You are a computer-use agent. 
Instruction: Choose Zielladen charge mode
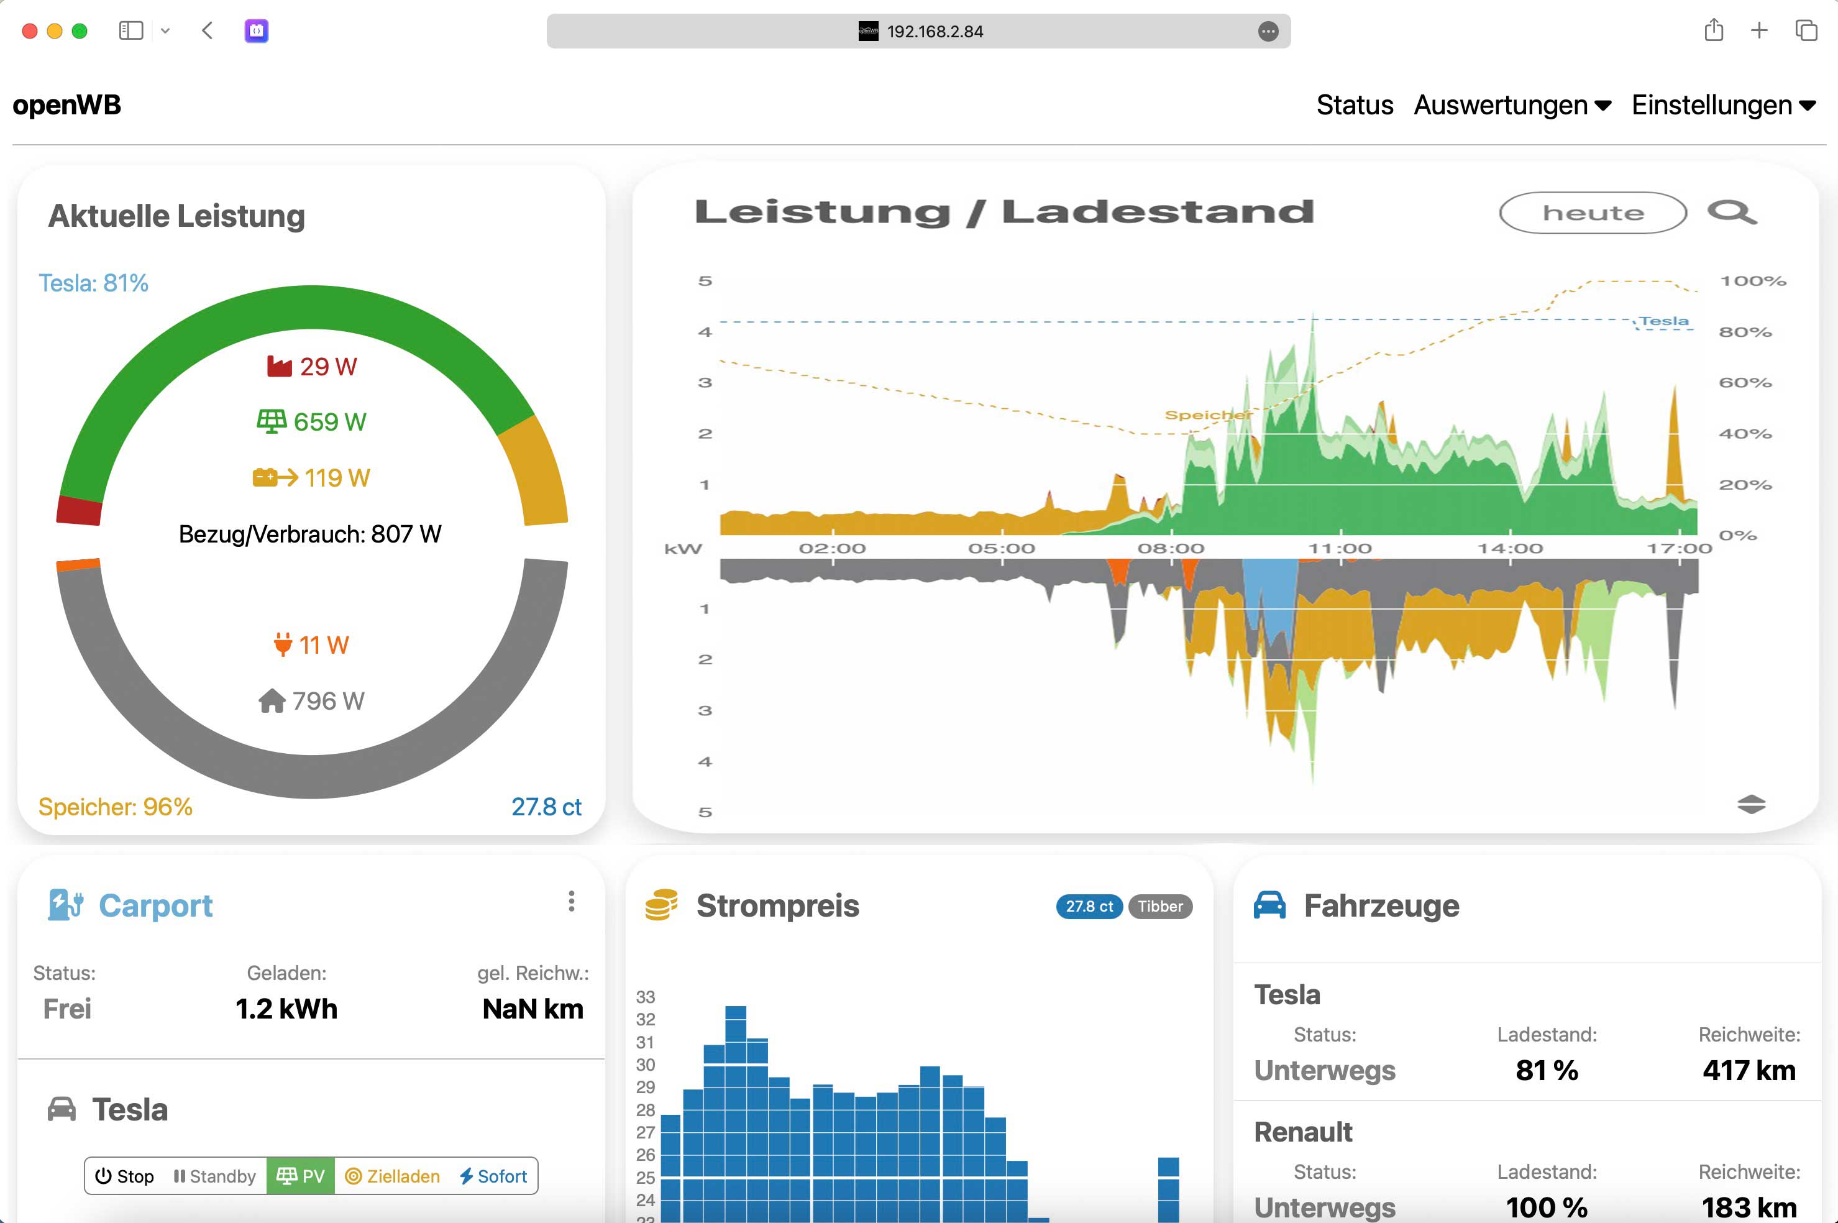click(x=393, y=1175)
